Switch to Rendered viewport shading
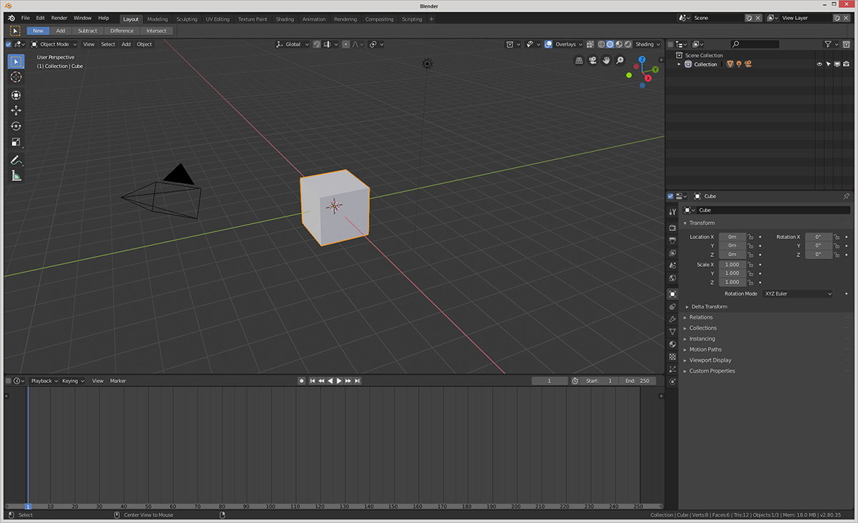The width and height of the screenshot is (858, 523). (627, 44)
